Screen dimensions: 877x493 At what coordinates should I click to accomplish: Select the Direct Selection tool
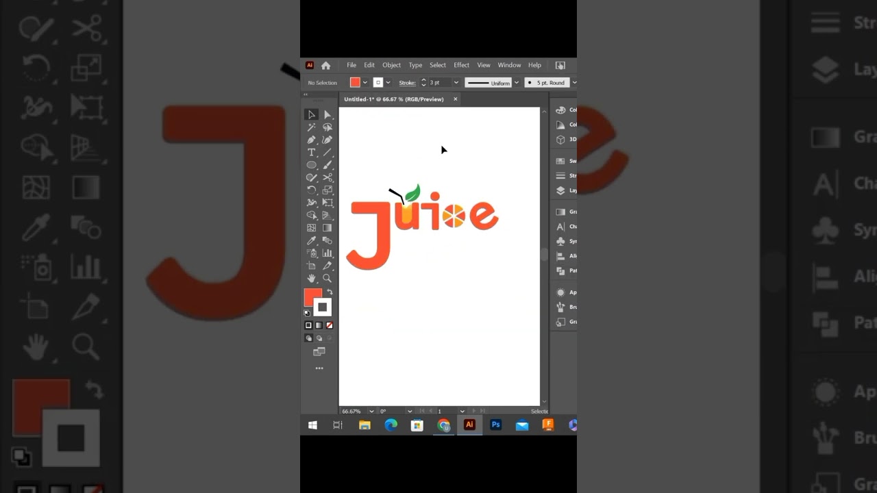tap(327, 114)
